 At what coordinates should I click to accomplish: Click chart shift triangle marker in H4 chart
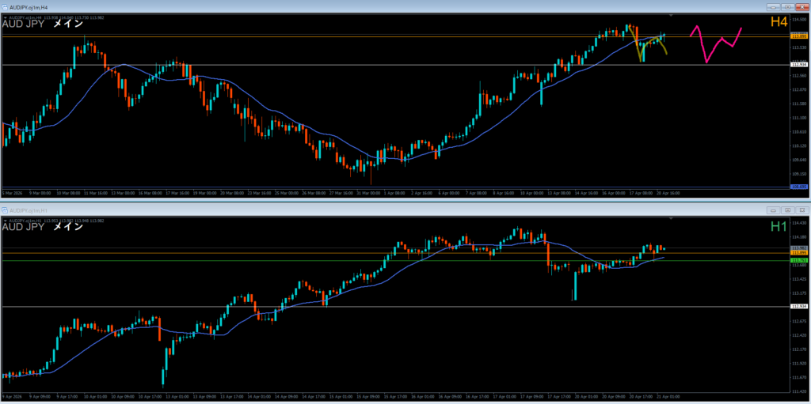[x=670, y=16]
